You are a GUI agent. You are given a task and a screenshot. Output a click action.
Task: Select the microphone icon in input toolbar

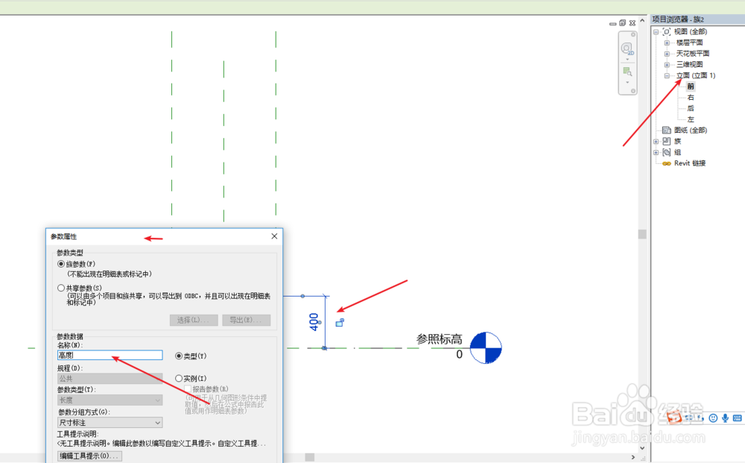click(725, 418)
